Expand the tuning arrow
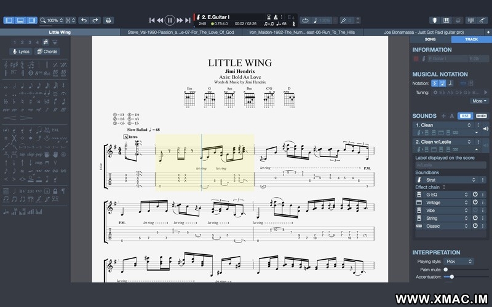The width and height of the screenshot is (492, 307). [x=486, y=93]
